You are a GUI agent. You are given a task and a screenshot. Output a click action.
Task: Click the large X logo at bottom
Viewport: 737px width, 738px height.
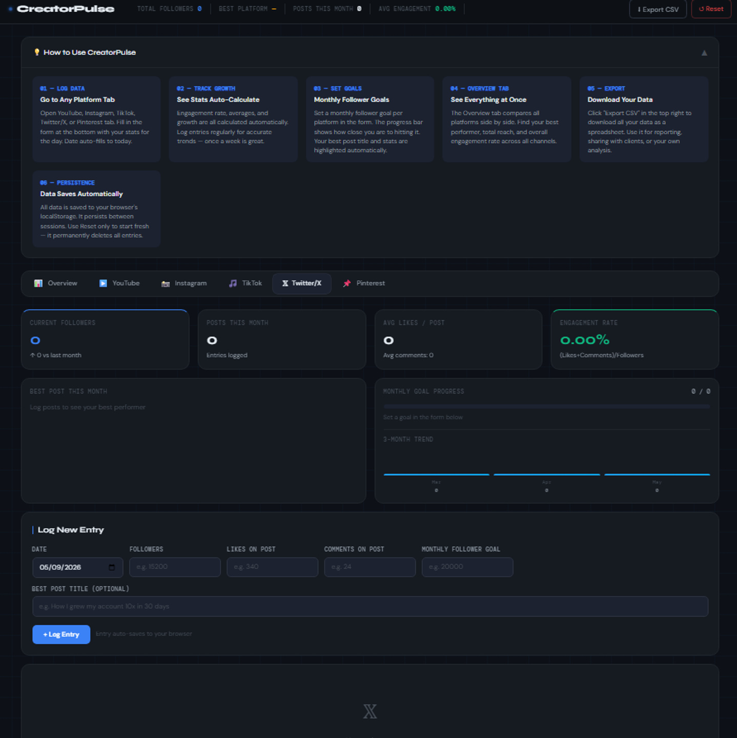(x=370, y=711)
